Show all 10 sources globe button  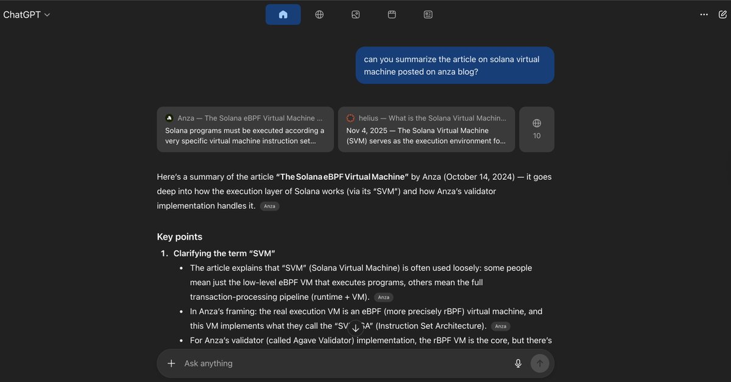(537, 129)
